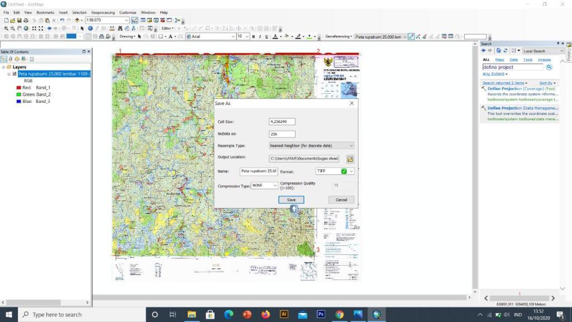Click the search magnifier next to define project
The width and height of the screenshot is (572, 322).
549,67
